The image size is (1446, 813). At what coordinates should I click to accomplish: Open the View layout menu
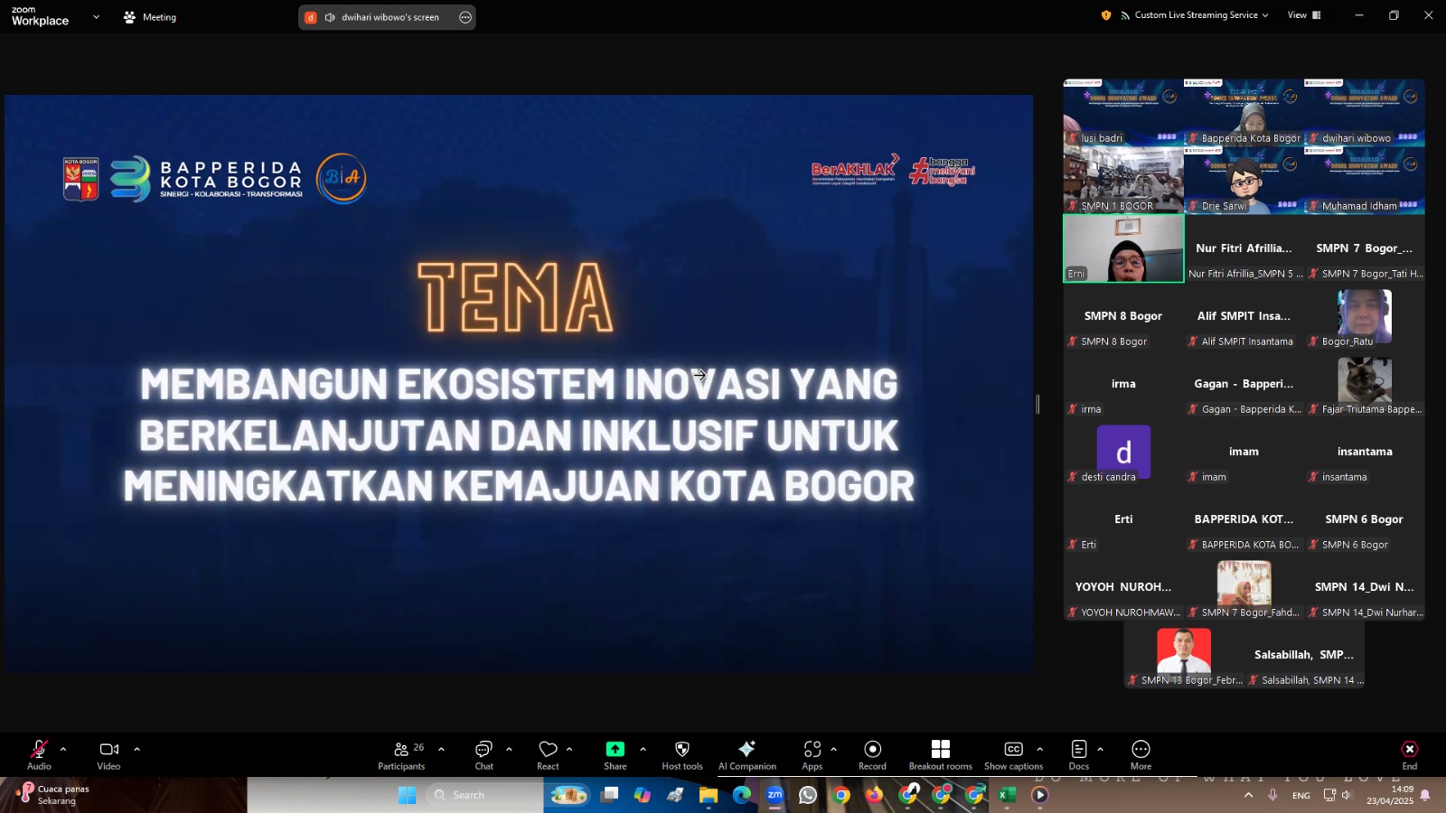tap(1304, 15)
